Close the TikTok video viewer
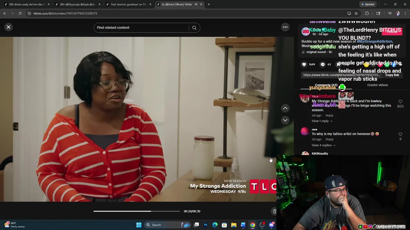The width and height of the screenshot is (410, 230). click(9, 27)
